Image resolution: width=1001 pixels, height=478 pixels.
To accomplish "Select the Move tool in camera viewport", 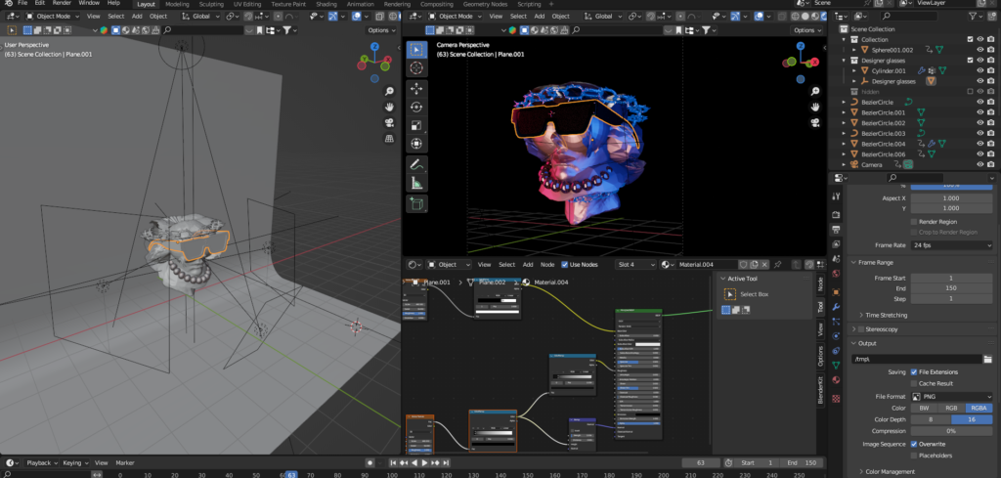I will point(416,88).
